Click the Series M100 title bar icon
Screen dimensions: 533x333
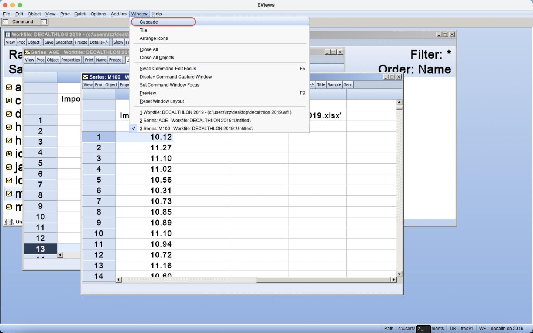tap(86, 77)
